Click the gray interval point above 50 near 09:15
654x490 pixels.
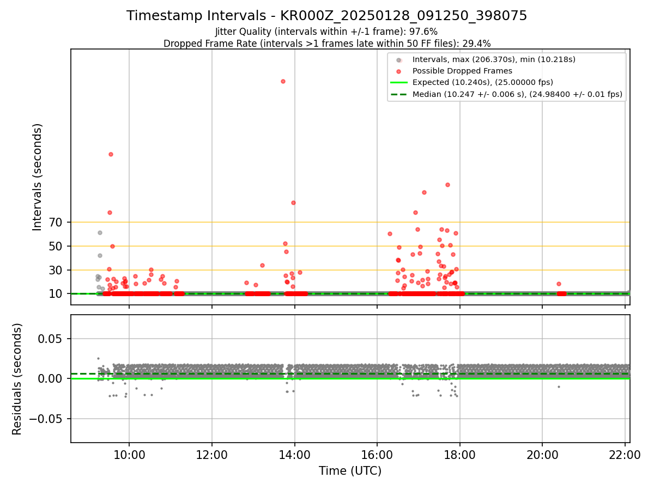pos(100,232)
